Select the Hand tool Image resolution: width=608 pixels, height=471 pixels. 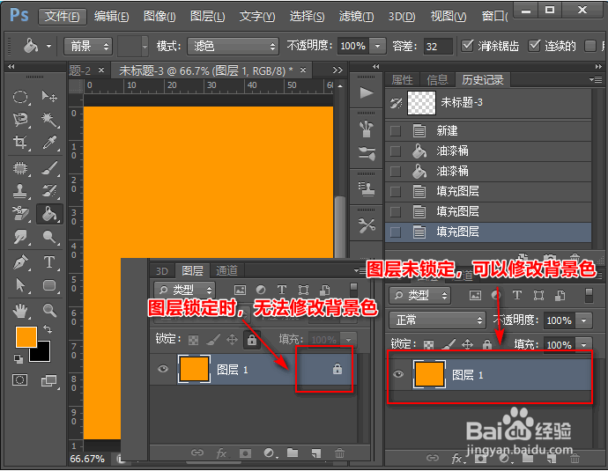20,311
